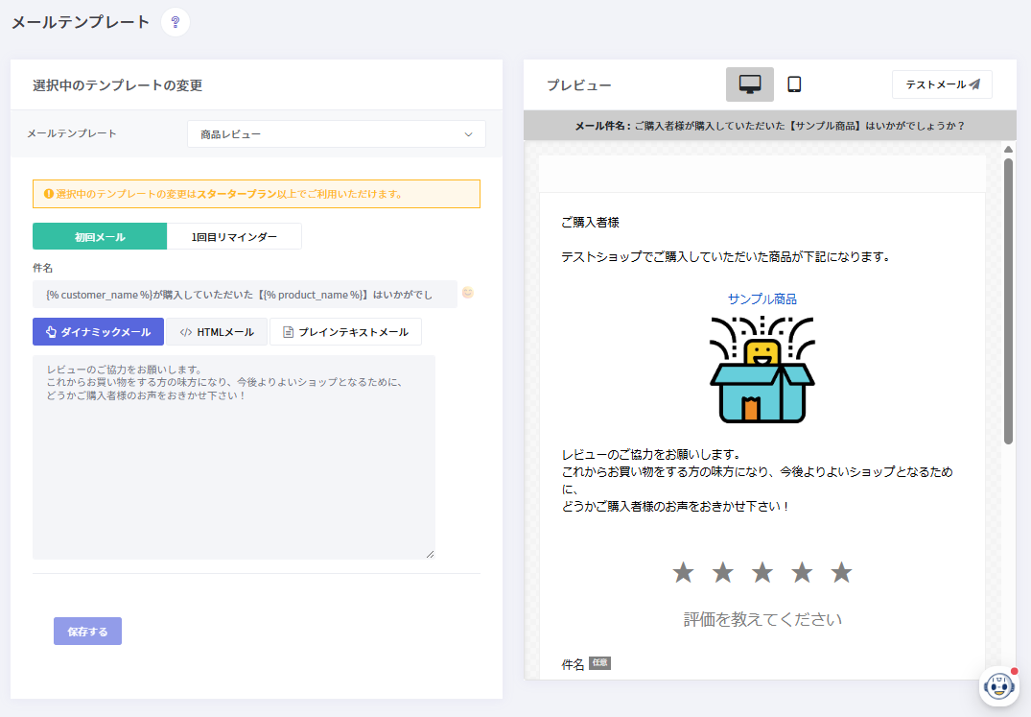Open the 商品レビュー template dropdown
Image resolution: width=1031 pixels, height=717 pixels.
coord(336,134)
